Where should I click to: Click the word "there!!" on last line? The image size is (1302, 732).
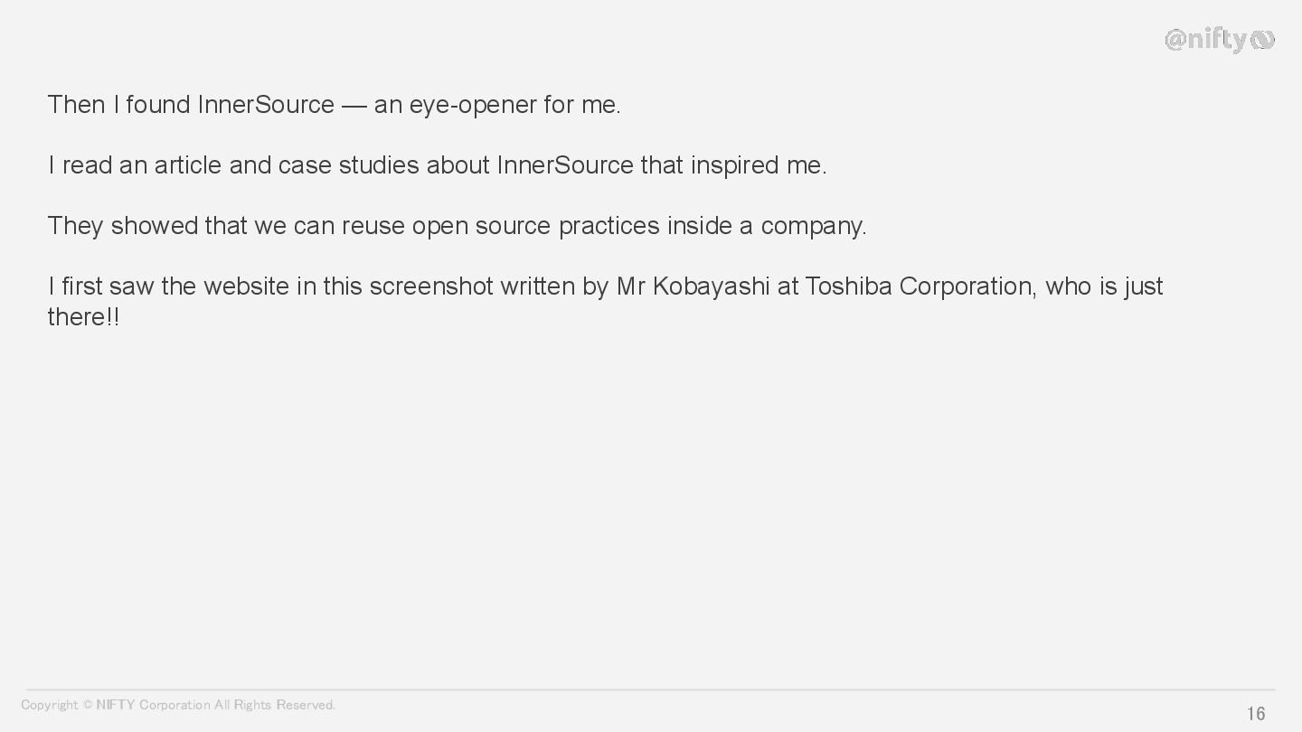pyautogui.click(x=83, y=317)
